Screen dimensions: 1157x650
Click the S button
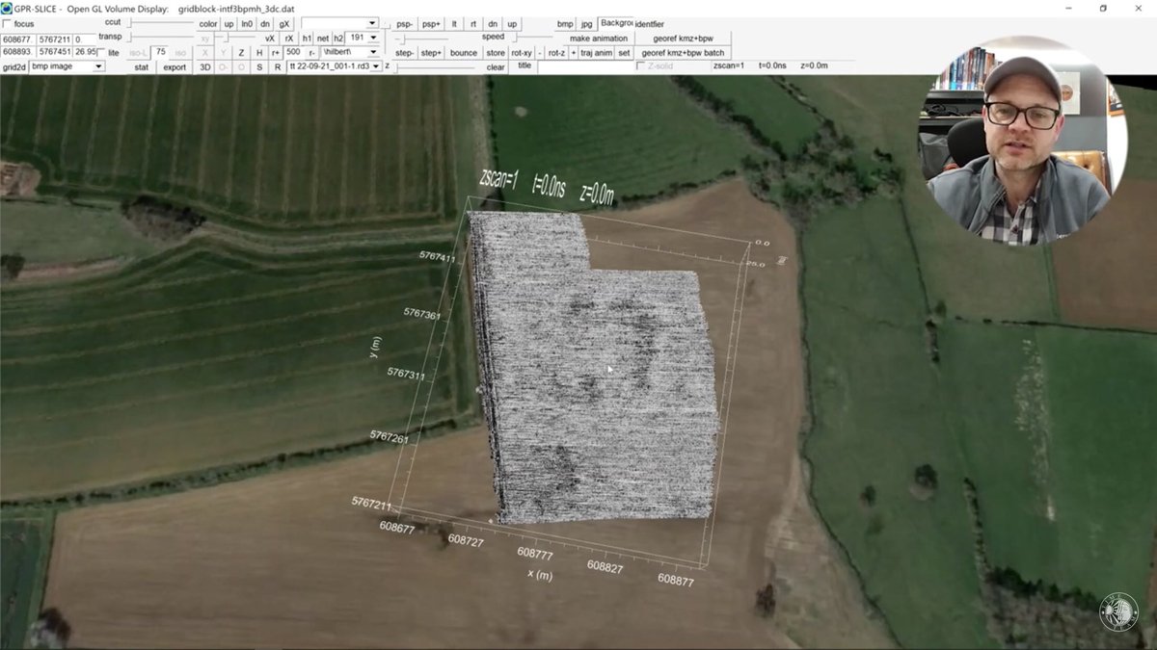pos(259,66)
